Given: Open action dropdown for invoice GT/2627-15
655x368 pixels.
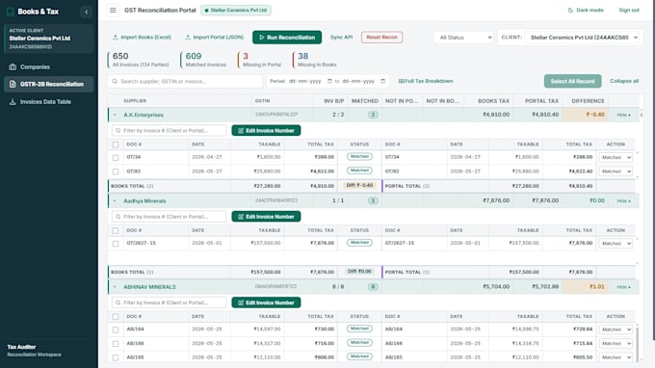Looking at the screenshot, I should pyautogui.click(x=616, y=244).
